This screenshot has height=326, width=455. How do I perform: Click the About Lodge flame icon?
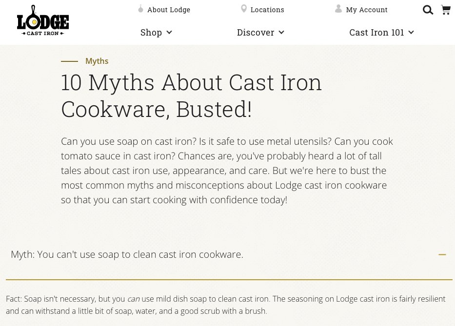(x=140, y=9)
